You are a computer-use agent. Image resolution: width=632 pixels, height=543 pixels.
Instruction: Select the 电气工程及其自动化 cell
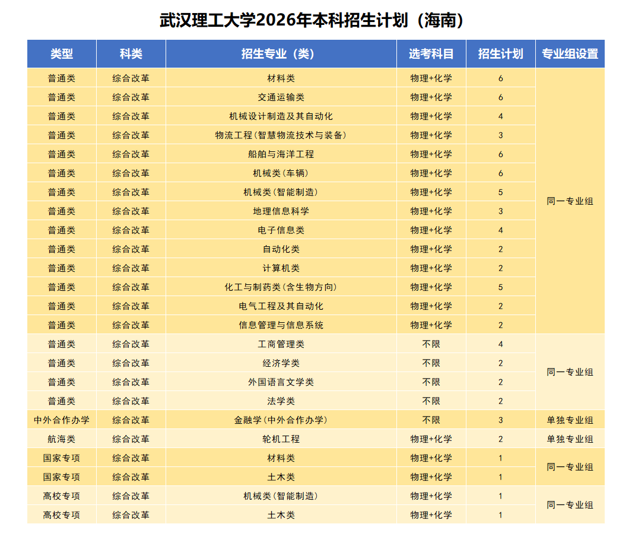point(281,306)
